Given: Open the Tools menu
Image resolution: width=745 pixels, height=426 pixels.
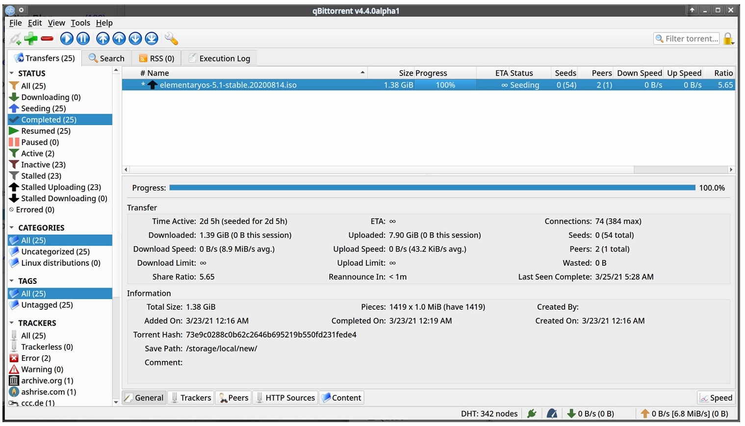Looking at the screenshot, I should [x=80, y=23].
